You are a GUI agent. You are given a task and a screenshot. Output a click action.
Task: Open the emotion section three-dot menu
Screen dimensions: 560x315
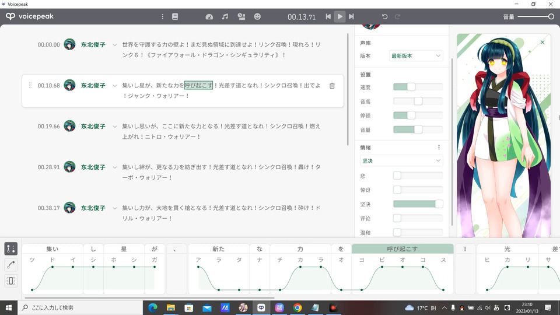439,147
